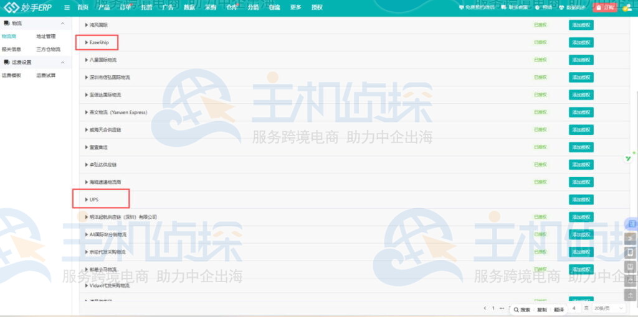This screenshot has width=638, height=317.
Task: Click the 威海天合供应链 row name
Action: 105,129
